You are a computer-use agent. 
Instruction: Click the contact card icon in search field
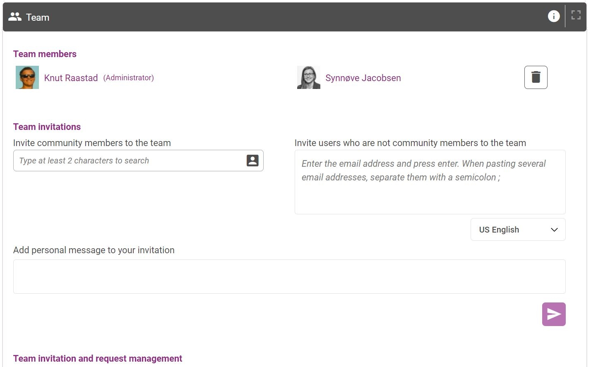[x=252, y=161]
